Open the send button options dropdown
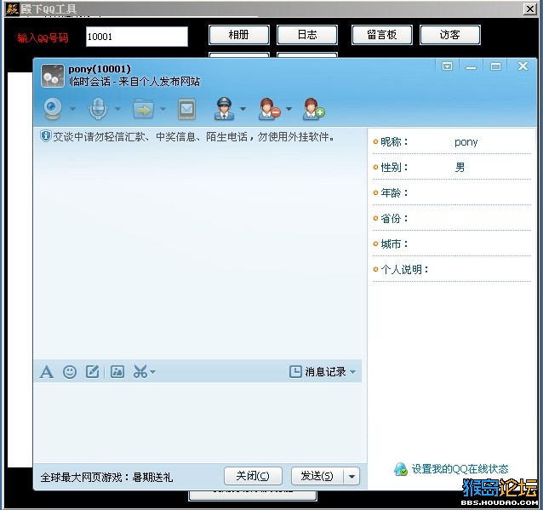The height and width of the screenshot is (510, 543). pyautogui.click(x=352, y=477)
